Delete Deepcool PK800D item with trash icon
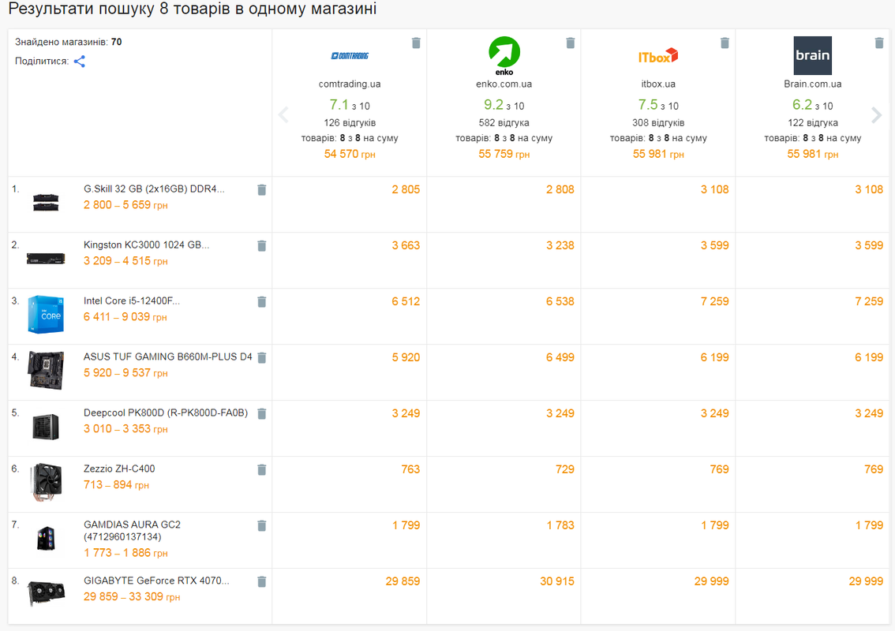Image resolution: width=895 pixels, height=631 pixels. pyautogui.click(x=261, y=413)
